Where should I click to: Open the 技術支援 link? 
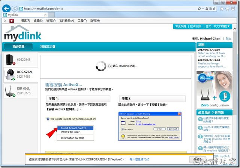point(195,27)
